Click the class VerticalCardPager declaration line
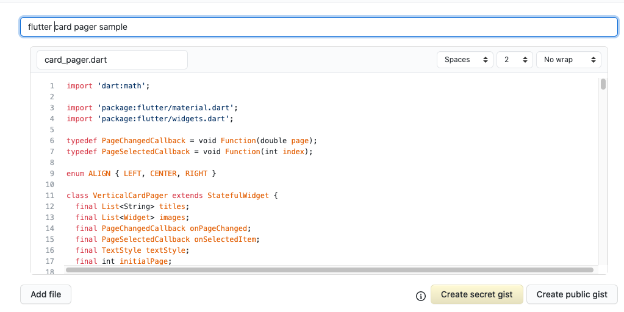 pos(172,196)
